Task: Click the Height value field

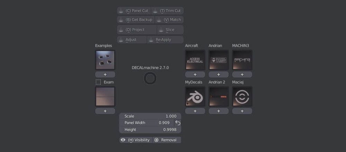Action: (150, 130)
